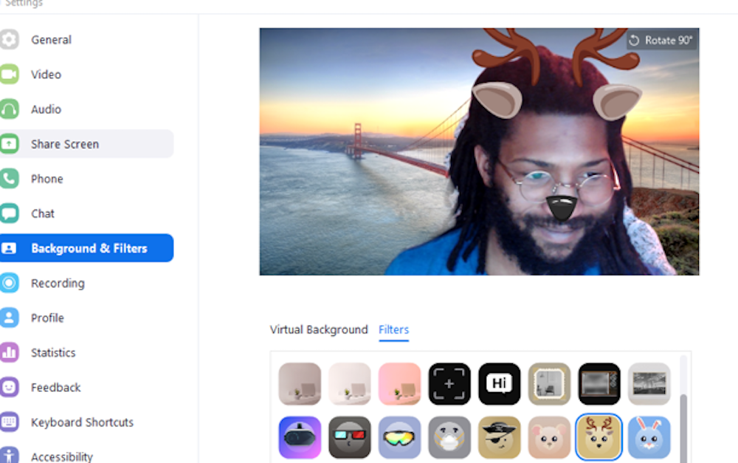The width and height of the screenshot is (738, 463).
Task: Switch to the Virtual Background tab
Action: (319, 329)
